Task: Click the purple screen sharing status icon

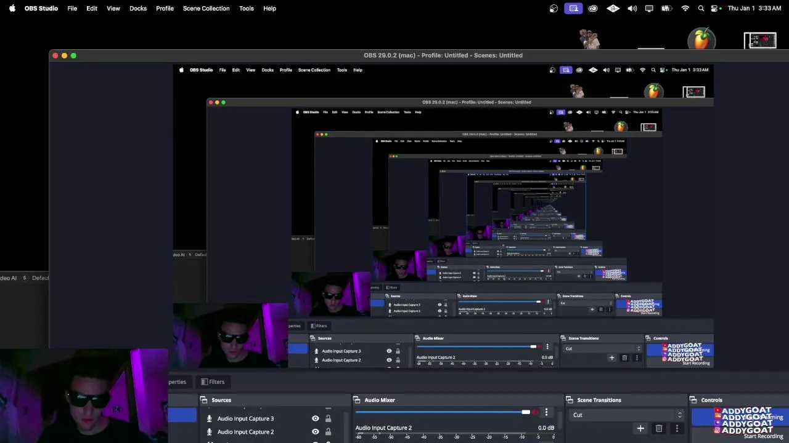Action: (573, 9)
